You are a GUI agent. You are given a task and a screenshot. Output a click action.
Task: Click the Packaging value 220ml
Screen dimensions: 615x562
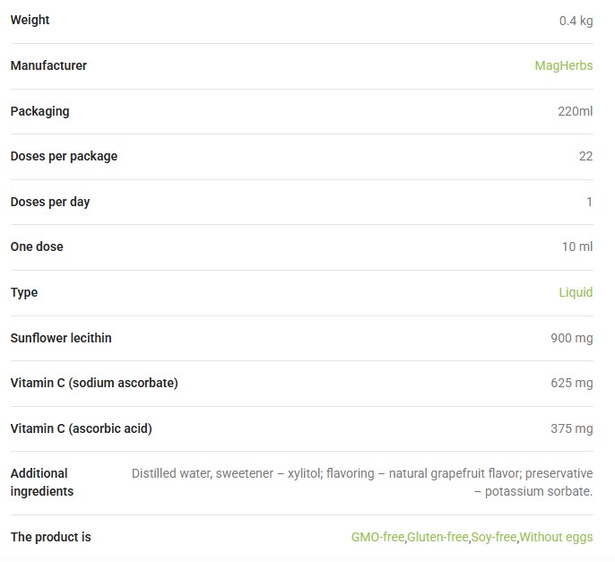pos(576,111)
